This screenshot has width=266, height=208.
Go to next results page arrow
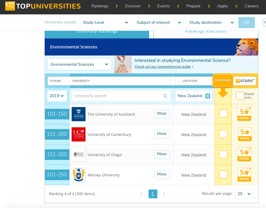click(164, 194)
